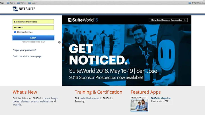Image resolution: width=205 pixels, height=115 pixels.
Task: Open the press releases link
Action: click(x=21, y=101)
